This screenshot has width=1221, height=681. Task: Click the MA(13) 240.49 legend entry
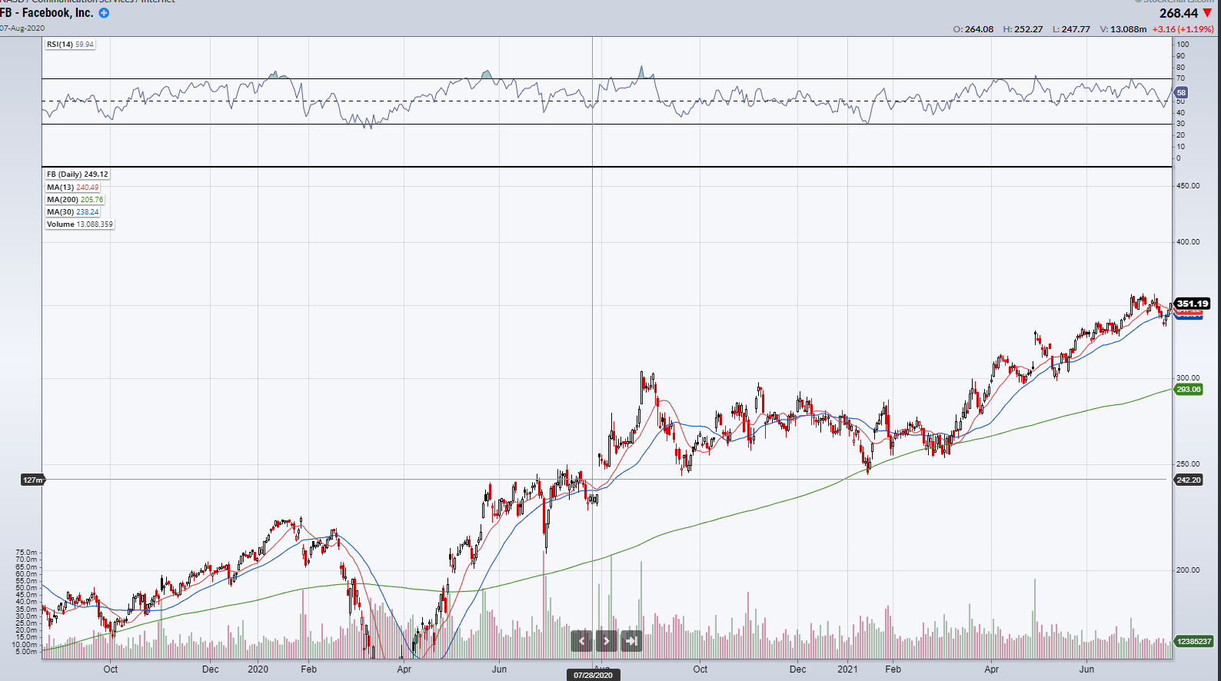click(x=72, y=188)
